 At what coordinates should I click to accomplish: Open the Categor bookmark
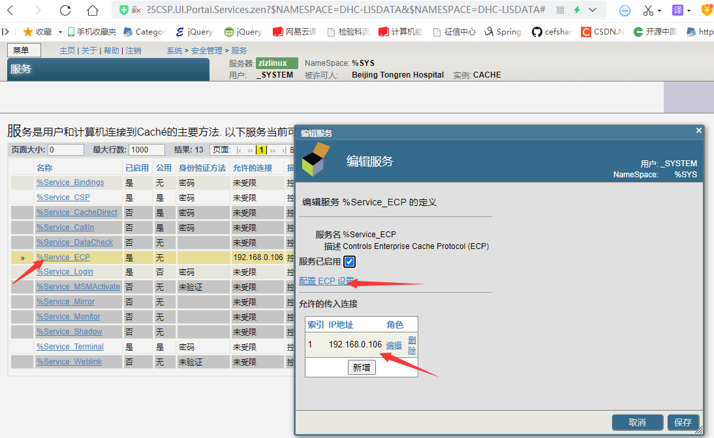coord(144,32)
